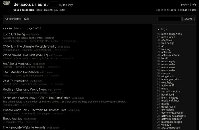Delete the TweakHeadz Lab bookmark
199x130 pixels.
pos(77,110)
